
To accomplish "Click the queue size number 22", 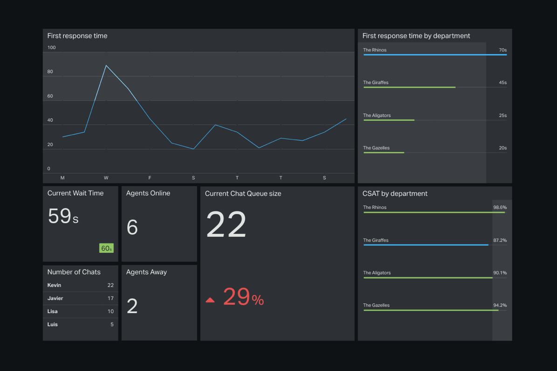I will tap(226, 224).
